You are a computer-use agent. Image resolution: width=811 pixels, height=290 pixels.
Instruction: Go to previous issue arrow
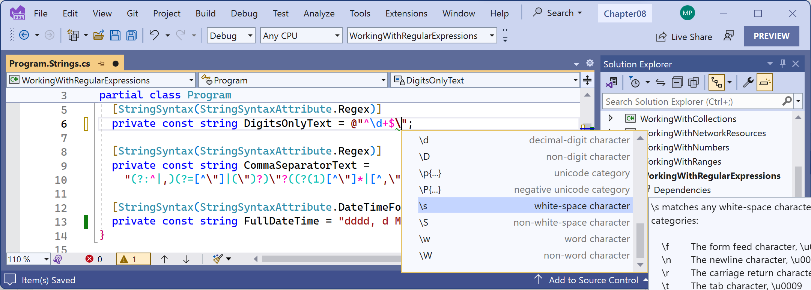tap(164, 259)
